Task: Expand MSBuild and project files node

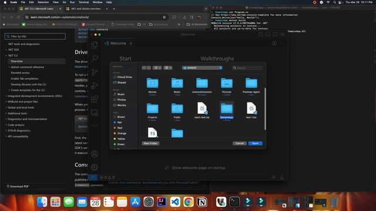Action: click(x=6, y=101)
